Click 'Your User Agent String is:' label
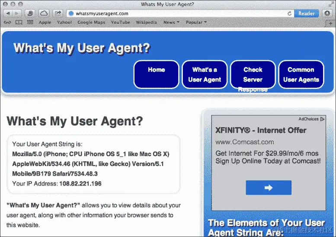 point(47,144)
